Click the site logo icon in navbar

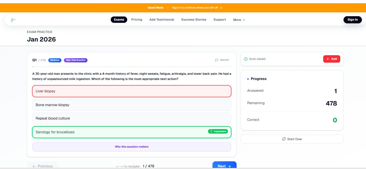click(13, 20)
